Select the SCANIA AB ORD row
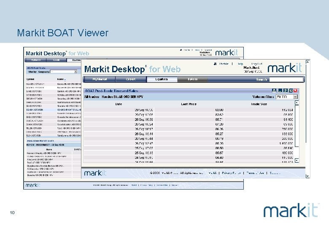This screenshot has height=228, width=329. [54, 95]
